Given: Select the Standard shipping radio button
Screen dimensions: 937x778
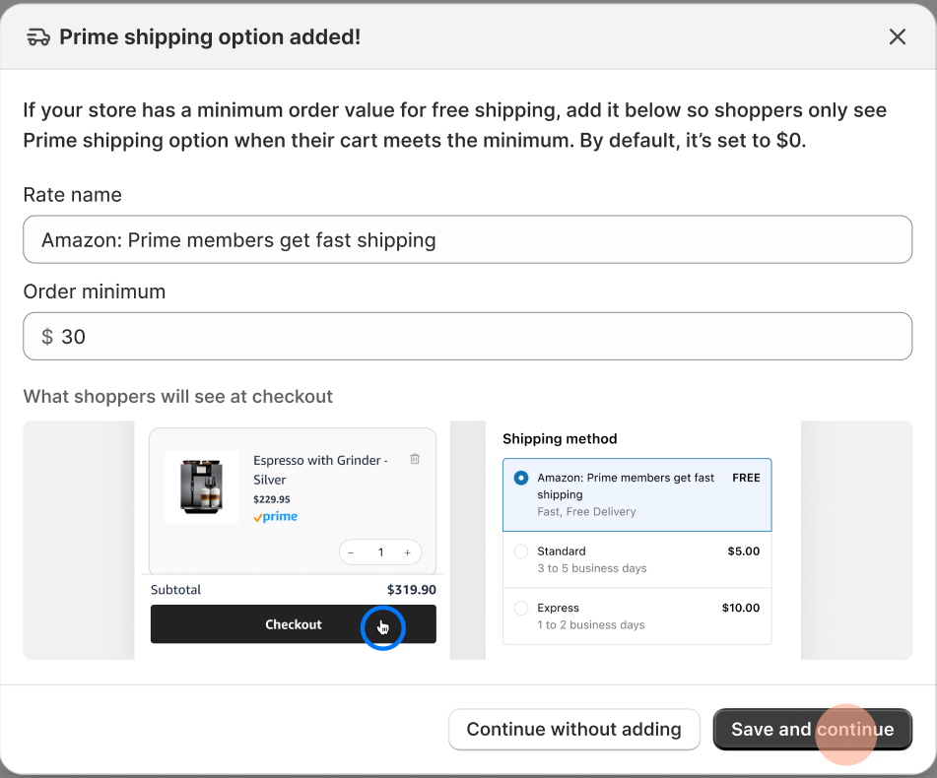Looking at the screenshot, I should point(521,551).
